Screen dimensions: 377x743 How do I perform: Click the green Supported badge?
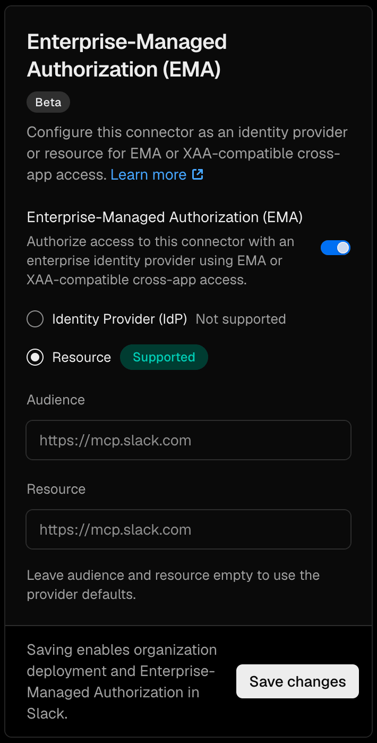point(164,357)
